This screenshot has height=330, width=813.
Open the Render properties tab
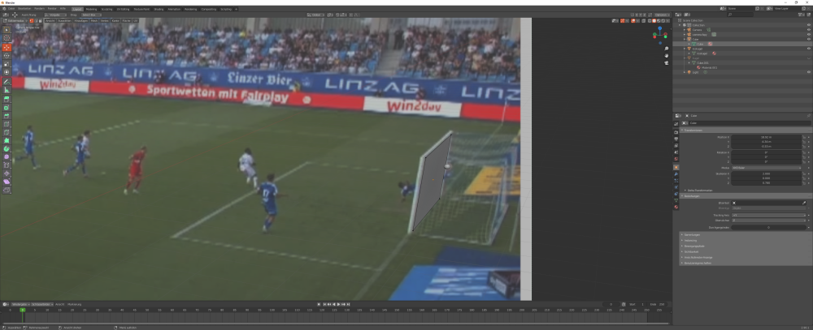tap(676, 132)
